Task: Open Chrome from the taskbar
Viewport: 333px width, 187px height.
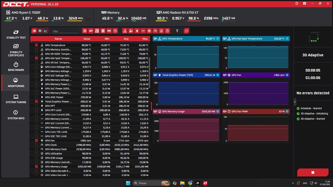Action: [190, 183]
